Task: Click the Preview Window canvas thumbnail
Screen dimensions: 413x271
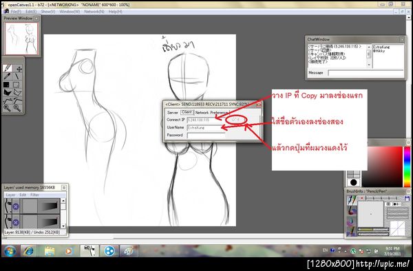Action: 21,39
